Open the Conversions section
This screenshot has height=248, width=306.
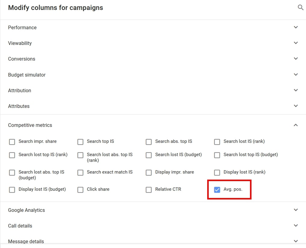pos(295,59)
